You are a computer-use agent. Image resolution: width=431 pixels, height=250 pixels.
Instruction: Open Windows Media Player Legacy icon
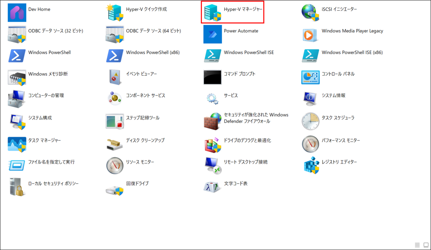(310, 34)
